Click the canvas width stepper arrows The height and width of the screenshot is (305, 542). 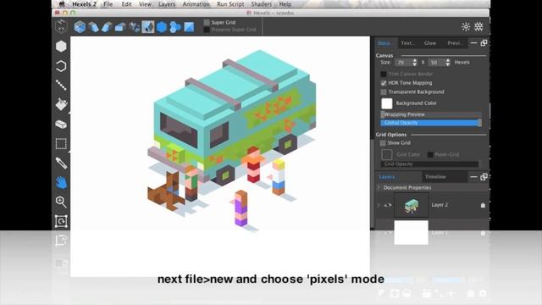(414, 63)
